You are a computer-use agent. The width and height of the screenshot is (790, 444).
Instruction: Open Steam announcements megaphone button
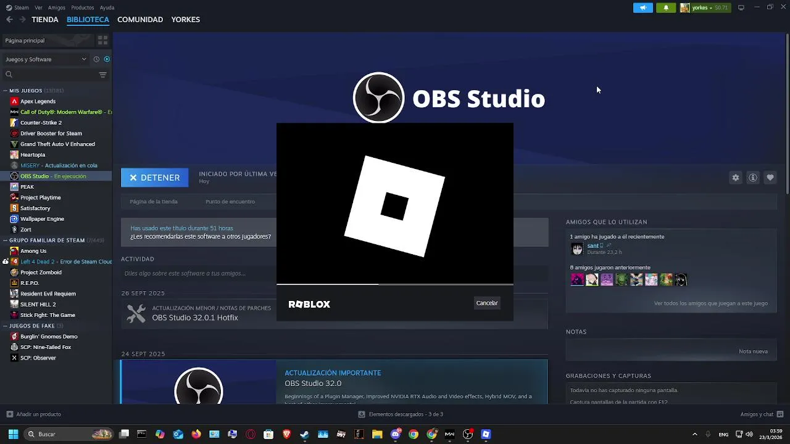(642, 8)
